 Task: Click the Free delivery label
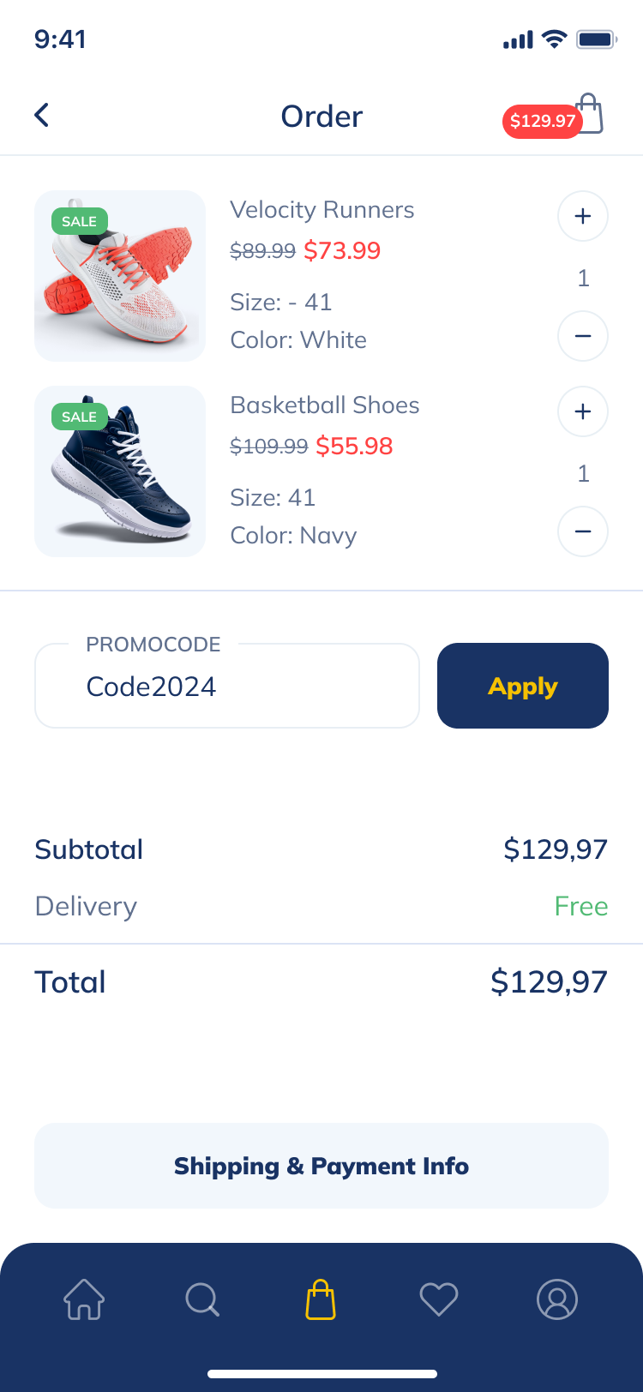(x=581, y=906)
